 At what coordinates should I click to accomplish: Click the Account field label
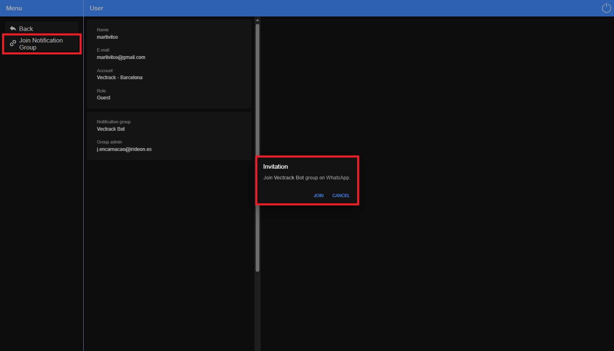click(105, 71)
